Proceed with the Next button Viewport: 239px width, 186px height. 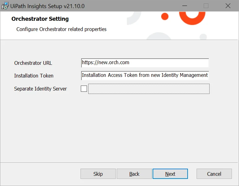[170, 174]
